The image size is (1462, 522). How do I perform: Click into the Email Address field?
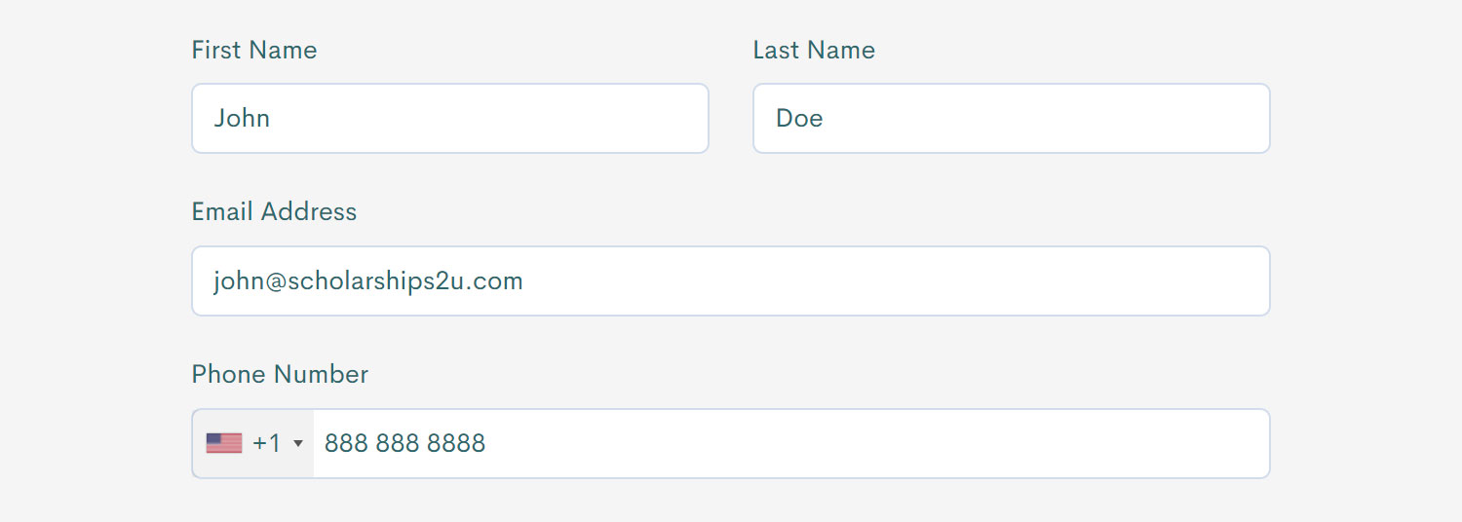[x=731, y=280]
